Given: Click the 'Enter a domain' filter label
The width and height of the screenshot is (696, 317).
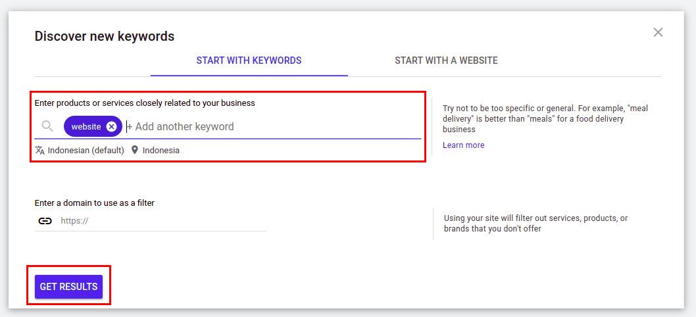Looking at the screenshot, I should pos(95,203).
